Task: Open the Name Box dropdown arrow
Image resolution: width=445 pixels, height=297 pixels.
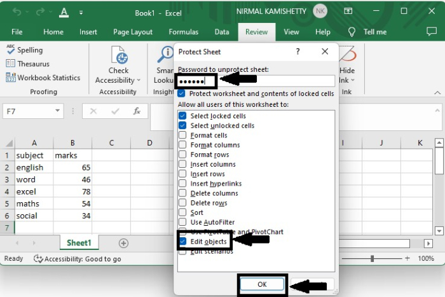Action: 58,111
